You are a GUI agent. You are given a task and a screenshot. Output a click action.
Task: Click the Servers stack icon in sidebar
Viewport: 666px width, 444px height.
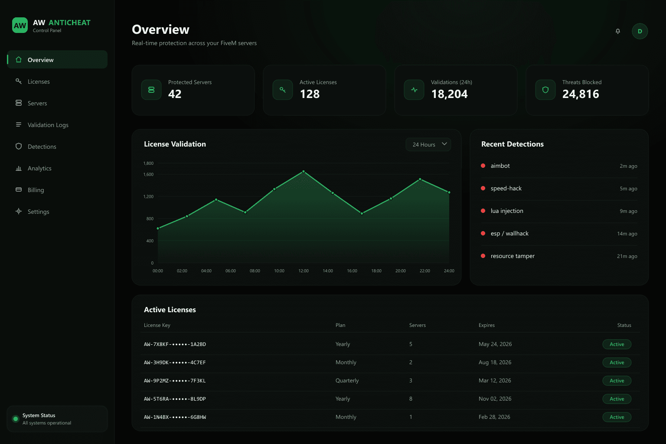pyautogui.click(x=19, y=103)
